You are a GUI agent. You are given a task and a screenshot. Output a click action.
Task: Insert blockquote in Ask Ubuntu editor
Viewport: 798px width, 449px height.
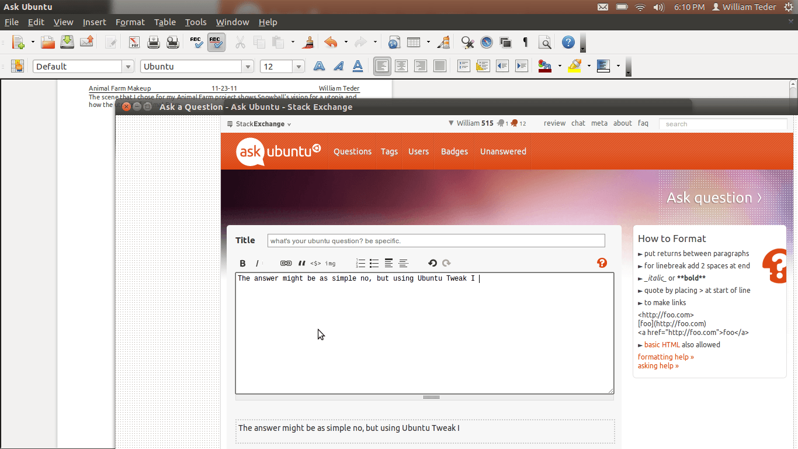(302, 263)
